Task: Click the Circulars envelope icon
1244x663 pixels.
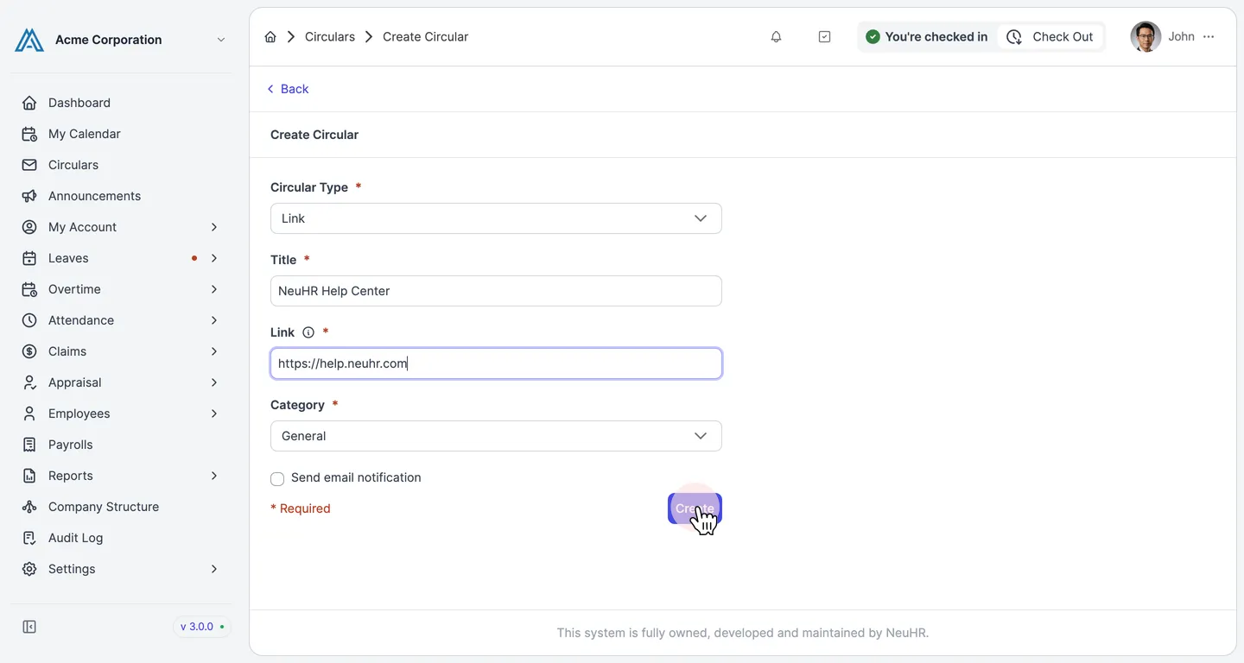Action: (29, 165)
